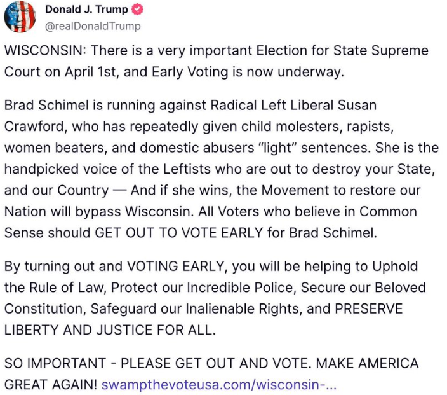Open the swampthevoteusa.com/wisconsin link
This screenshot has width=447, height=395.
point(219,384)
